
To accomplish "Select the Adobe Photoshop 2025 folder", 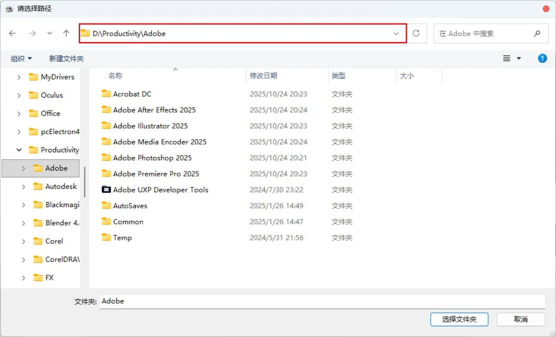I will (x=152, y=157).
